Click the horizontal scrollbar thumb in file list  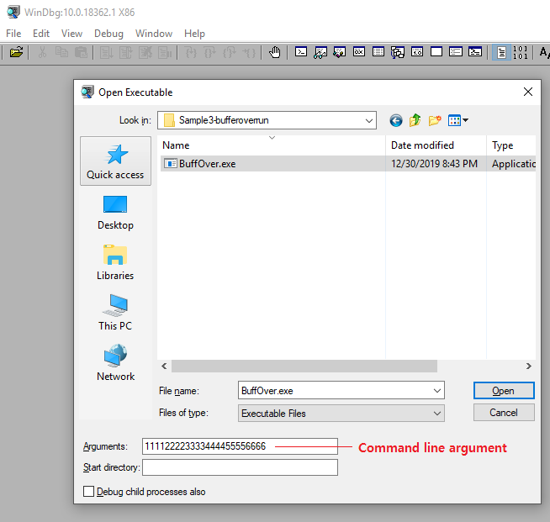pyautogui.click(x=304, y=366)
